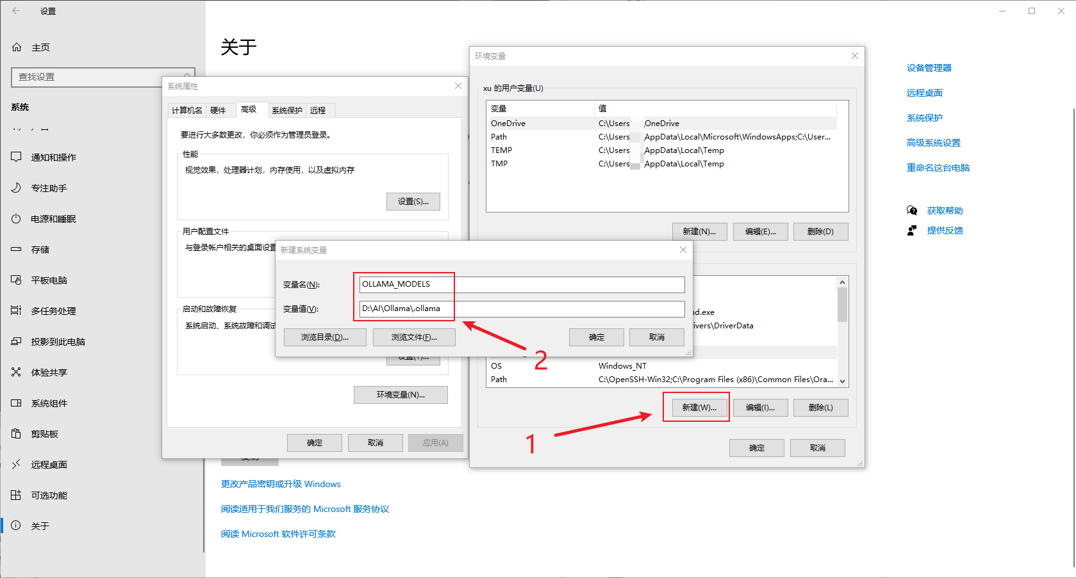The width and height of the screenshot is (1076, 578).
Task: Click the 剪贴板 clipboard icon
Action: 17,434
